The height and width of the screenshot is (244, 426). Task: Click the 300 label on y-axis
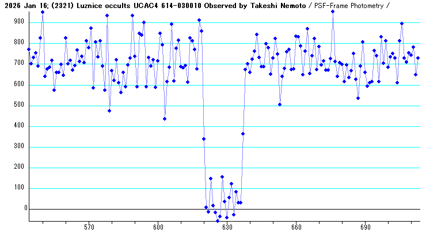19,146
